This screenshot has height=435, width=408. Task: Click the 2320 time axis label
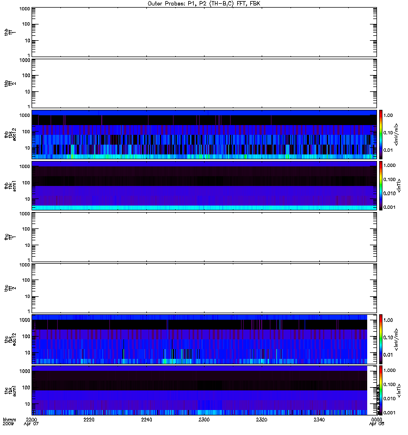point(262,420)
